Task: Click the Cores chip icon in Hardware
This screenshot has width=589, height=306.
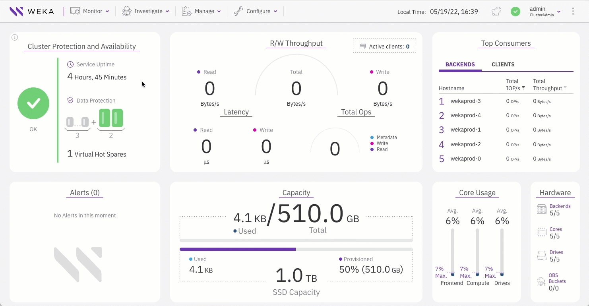Action: point(542,232)
